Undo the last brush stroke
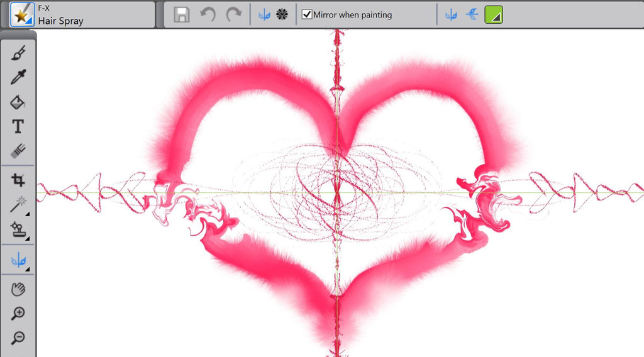The height and width of the screenshot is (357, 644). coord(208,14)
